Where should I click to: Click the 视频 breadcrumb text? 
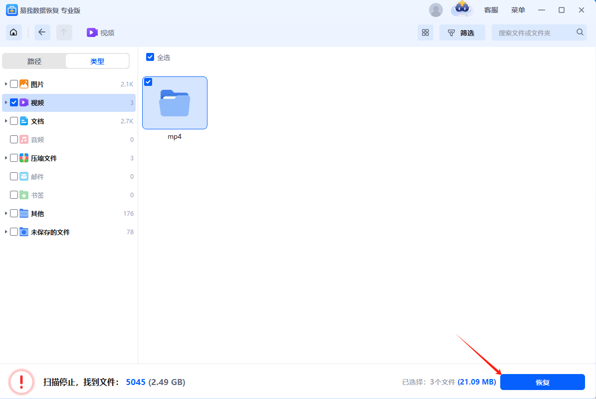(x=107, y=33)
